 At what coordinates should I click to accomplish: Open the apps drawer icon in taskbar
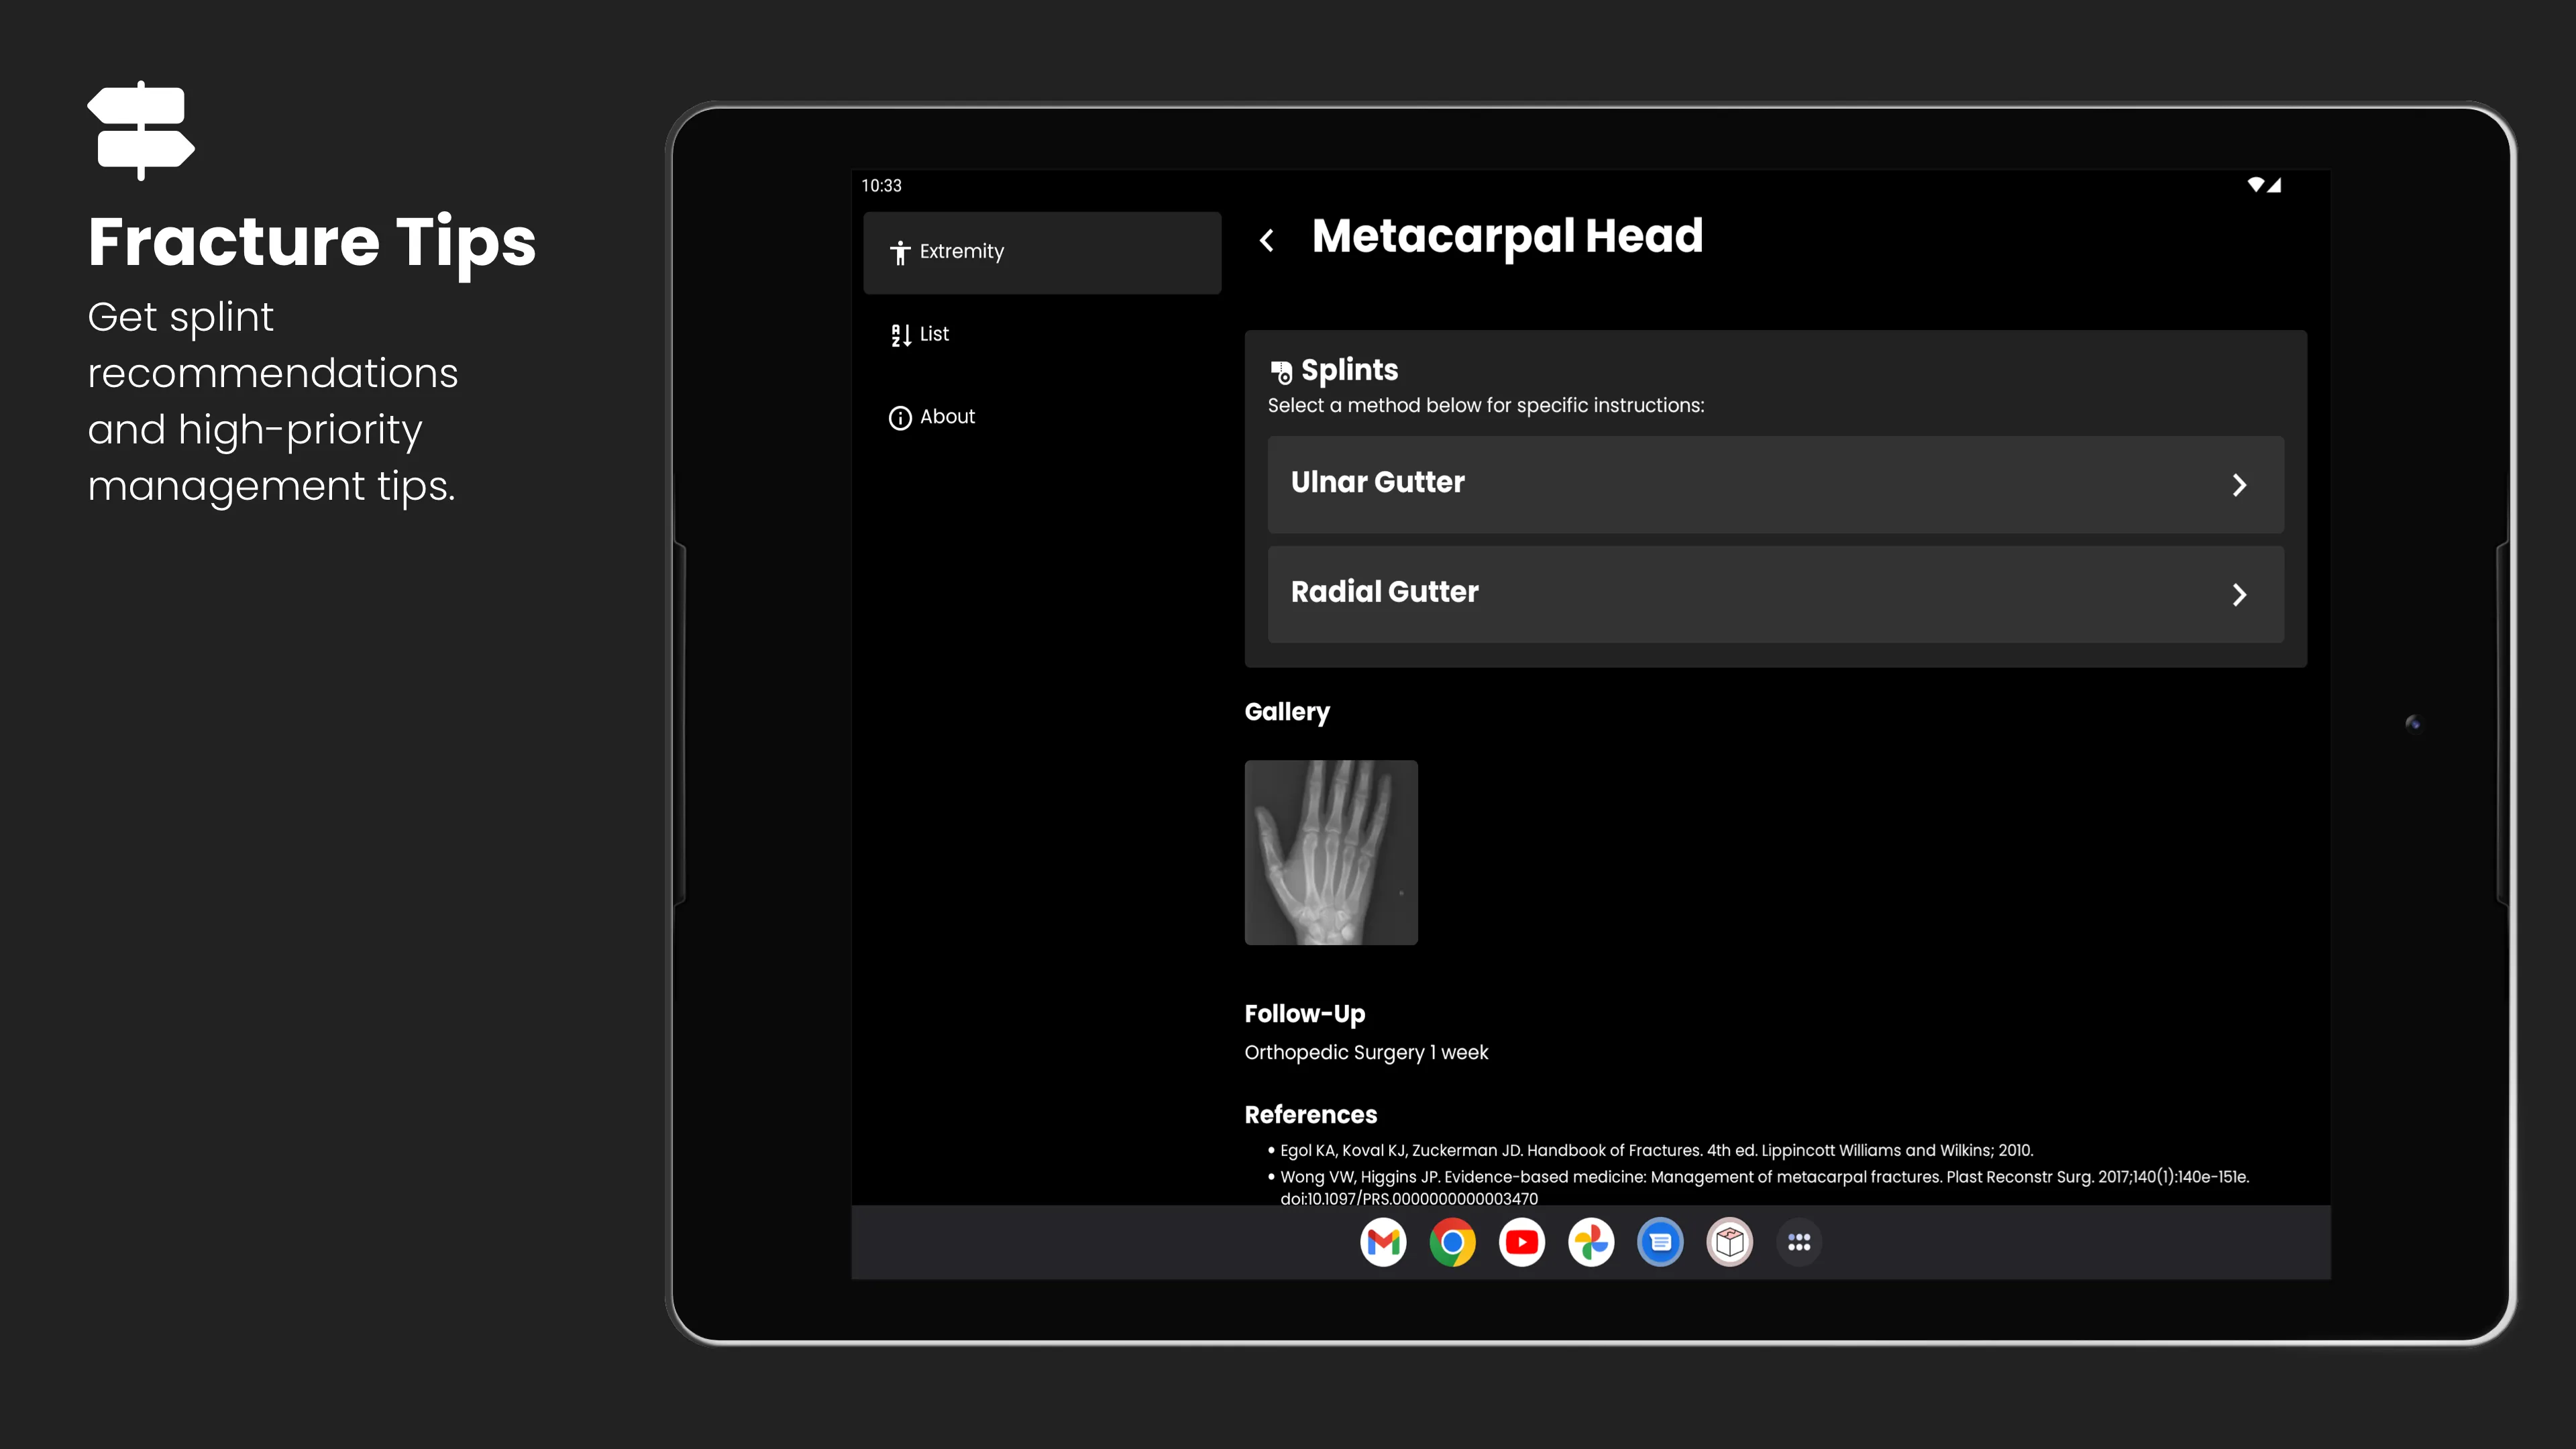tap(1798, 1242)
